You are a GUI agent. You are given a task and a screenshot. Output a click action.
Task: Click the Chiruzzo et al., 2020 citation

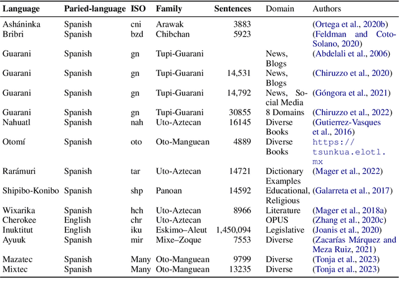click(x=352, y=73)
